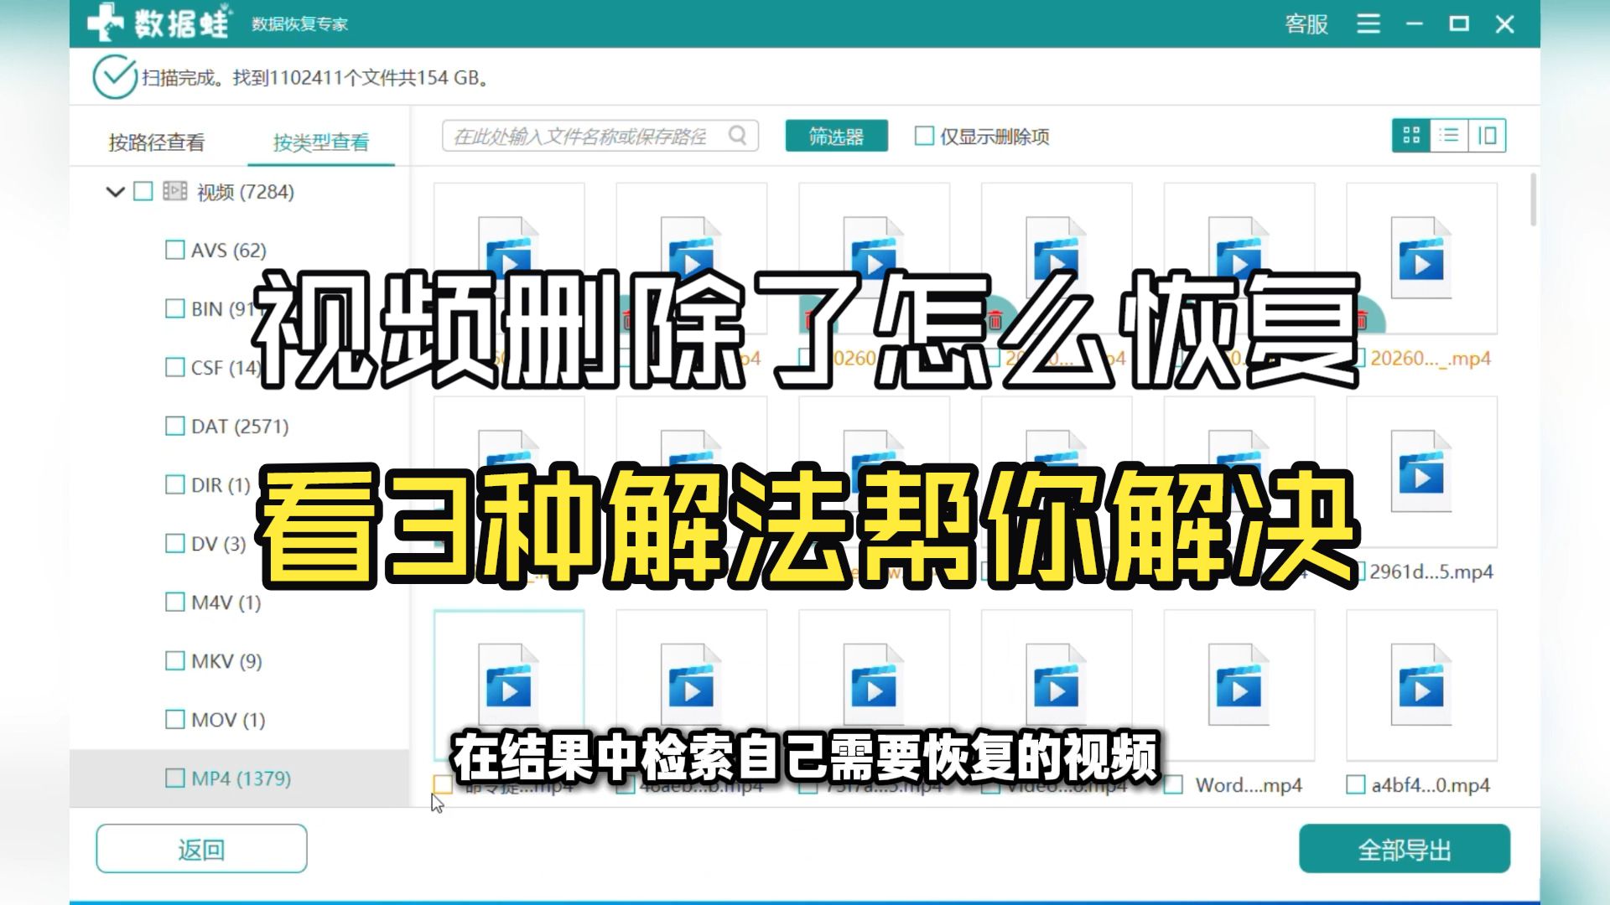Switch to 按类型查看 tab
This screenshot has height=905, width=1610.
click(x=321, y=142)
